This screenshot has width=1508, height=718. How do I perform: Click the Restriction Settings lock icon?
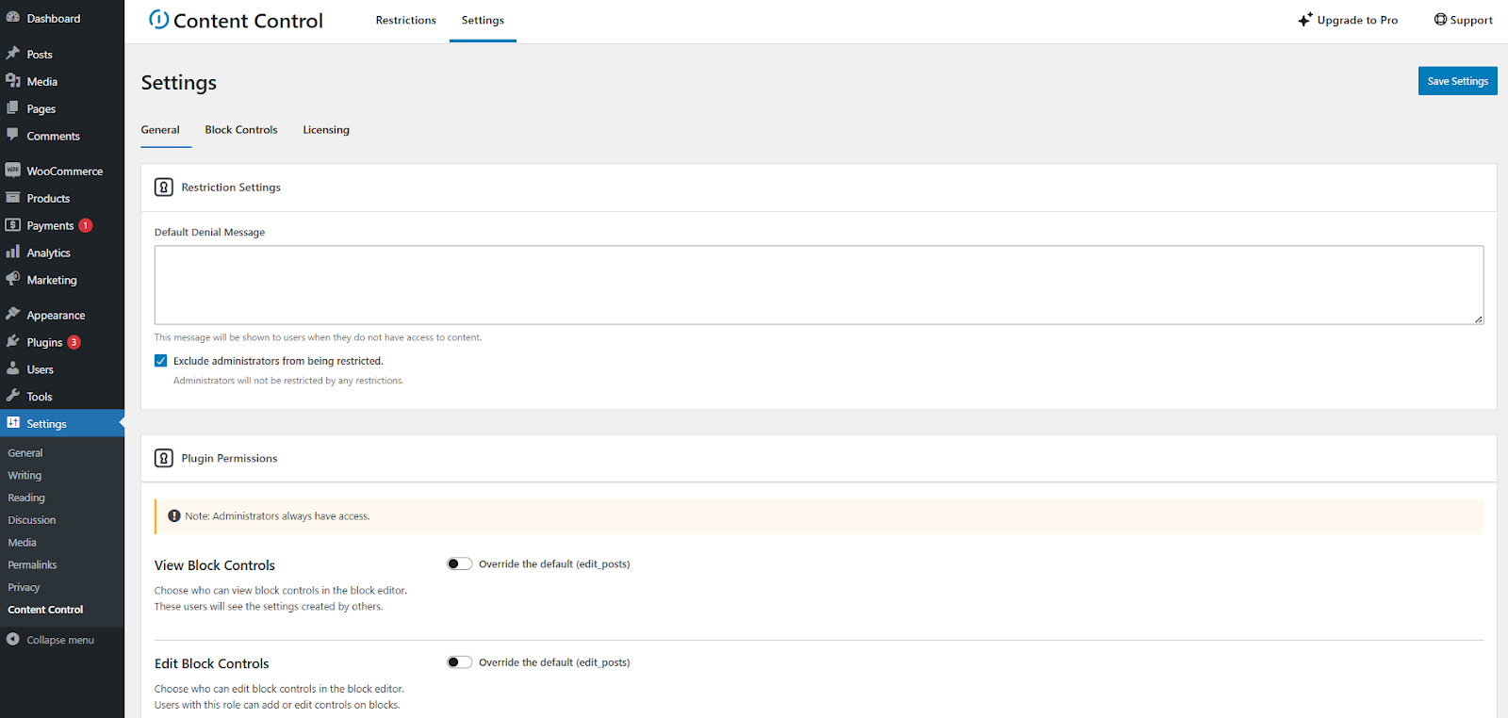[x=164, y=188]
